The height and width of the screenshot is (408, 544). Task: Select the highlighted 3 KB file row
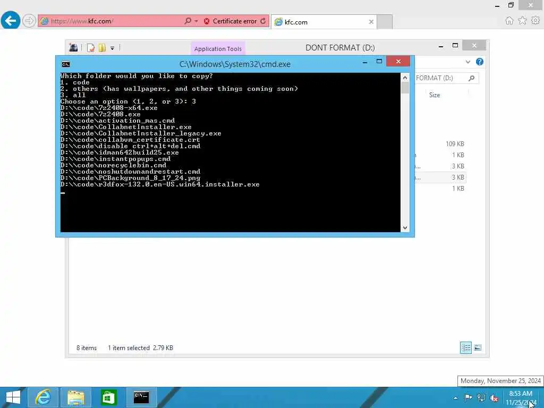(440, 177)
